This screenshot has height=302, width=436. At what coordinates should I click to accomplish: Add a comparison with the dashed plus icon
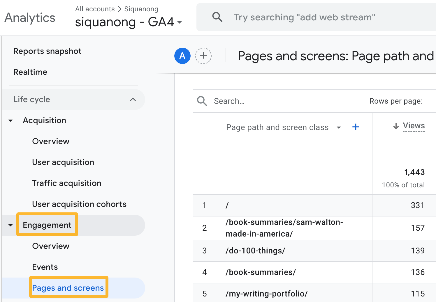[203, 56]
